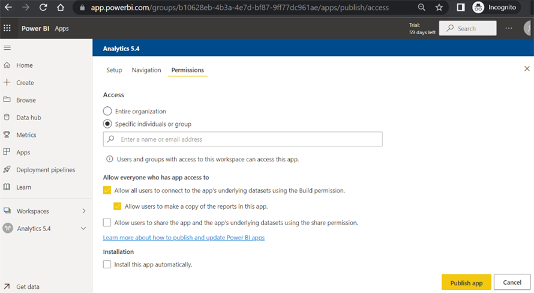The height and width of the screenshot is (293, 534).
Task: Click the name or email address field
Action: (243, 139)
